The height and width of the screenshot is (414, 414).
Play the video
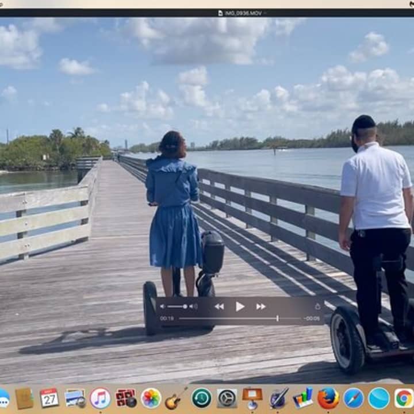click(x=240, y=306)
